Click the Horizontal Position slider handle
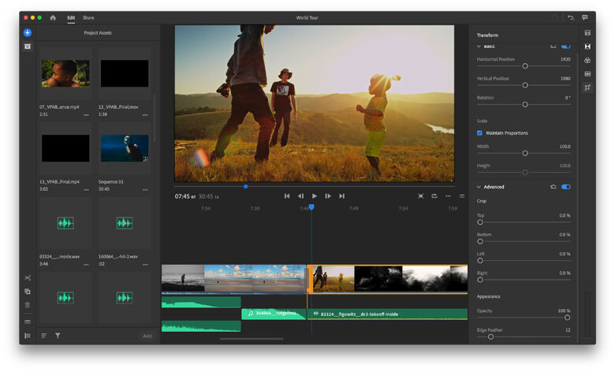Image resolution: width=615 pixels, height=372 pixels. pos(525,66)
